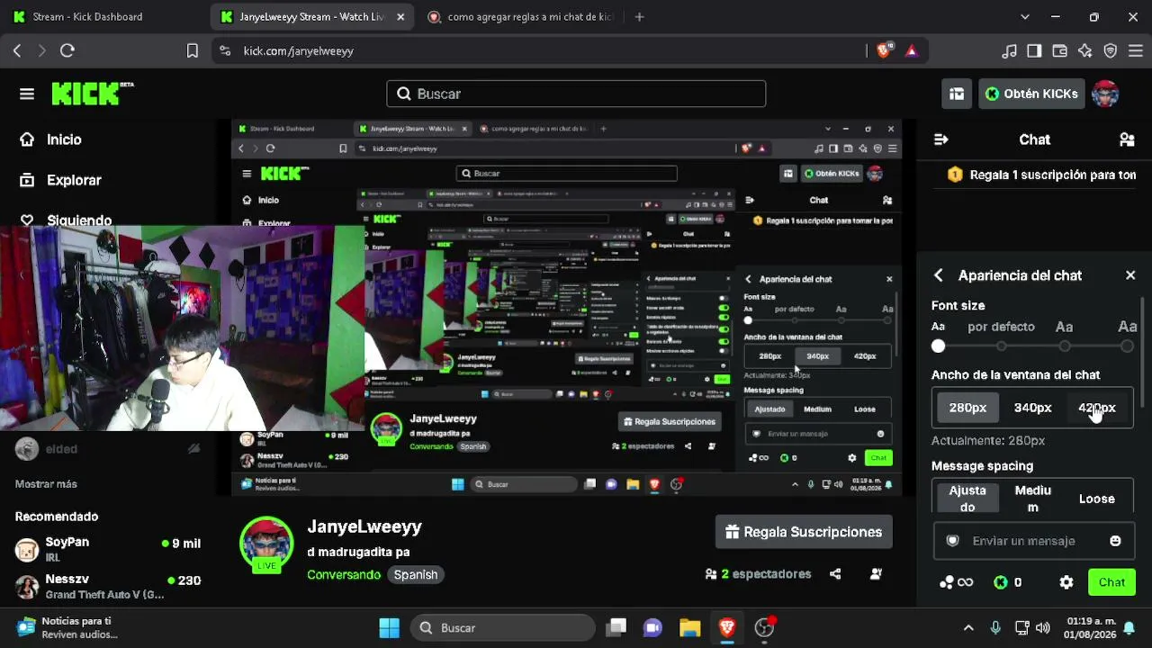Open the taskbar volume control

click(1043, 628)
